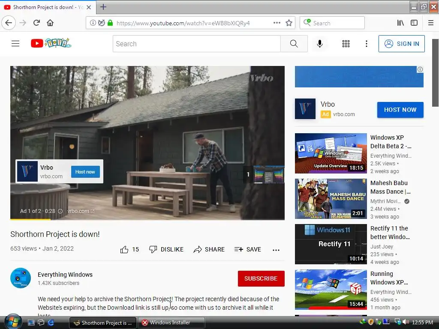The width and height of the screenshot is (439, 329).
Task: Click the YouTube magnifier search button
Action: tap(294, 44)
